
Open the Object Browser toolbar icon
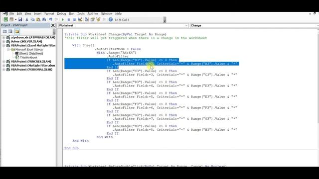coord(98,19)
